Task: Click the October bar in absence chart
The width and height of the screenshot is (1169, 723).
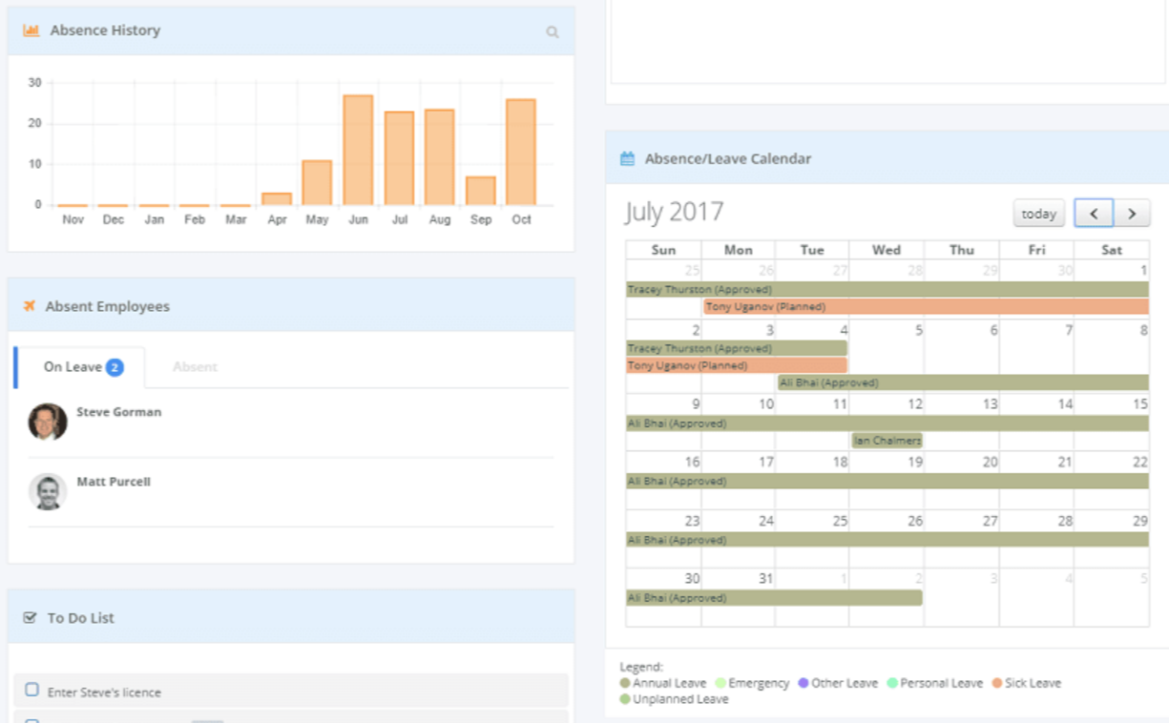Action: pos(521,152)
